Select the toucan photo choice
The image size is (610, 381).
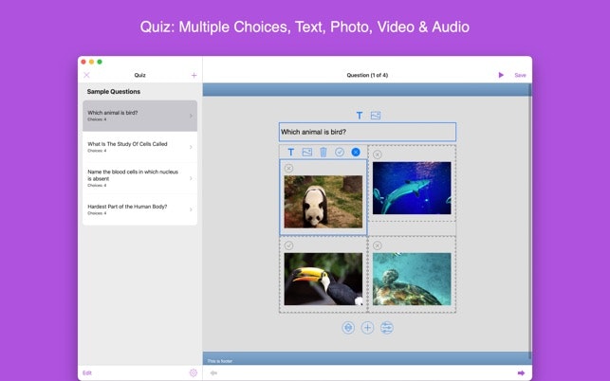click(323, 280)
